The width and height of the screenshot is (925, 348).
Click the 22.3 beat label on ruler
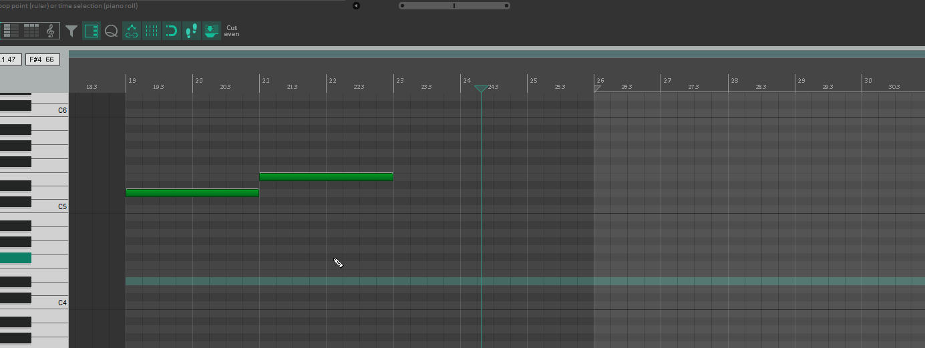(359, 87)
